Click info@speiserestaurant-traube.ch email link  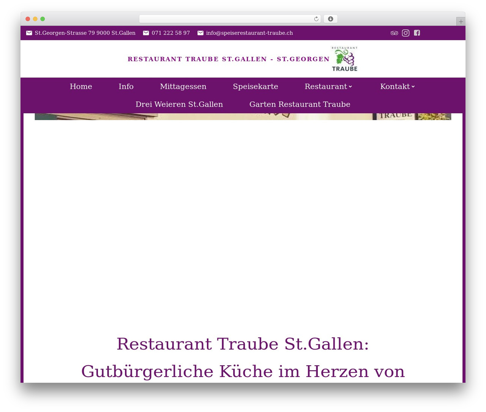click(x=249, y=33)
